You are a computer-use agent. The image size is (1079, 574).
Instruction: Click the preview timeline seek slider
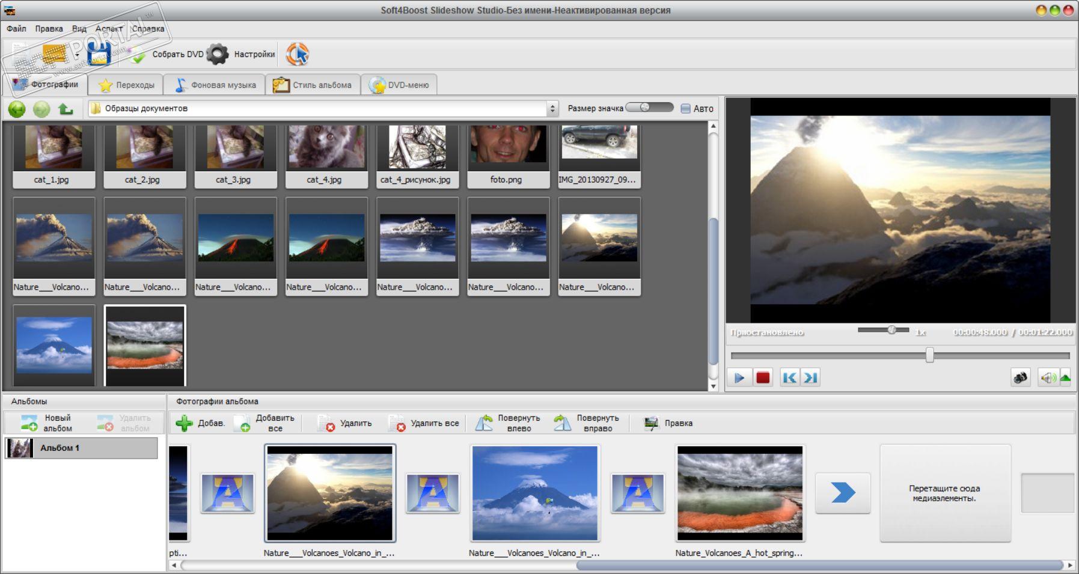929,355
